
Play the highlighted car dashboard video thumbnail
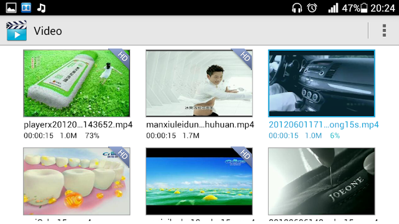[x=322, y=83]
